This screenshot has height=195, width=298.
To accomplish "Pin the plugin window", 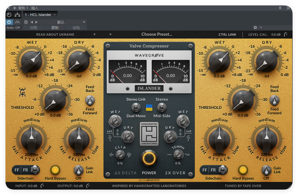I will click(280, 8).
